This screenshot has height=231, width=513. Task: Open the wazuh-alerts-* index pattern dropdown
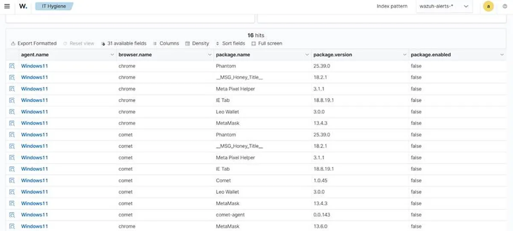[444, 6]
